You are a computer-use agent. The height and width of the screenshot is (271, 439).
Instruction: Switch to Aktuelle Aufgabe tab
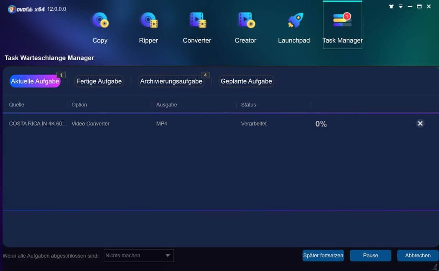point(35,81)
